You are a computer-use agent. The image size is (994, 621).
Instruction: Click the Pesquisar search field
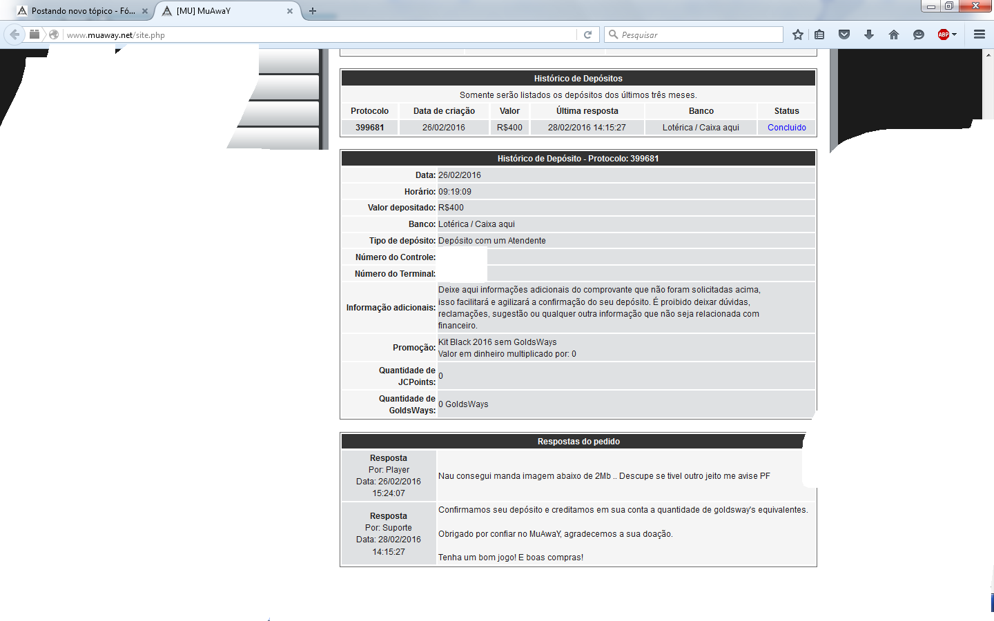(x=699, y=34)
